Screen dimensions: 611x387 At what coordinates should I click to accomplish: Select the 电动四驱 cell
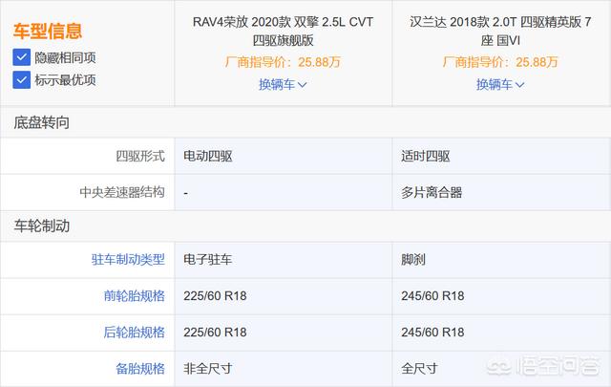206,157
